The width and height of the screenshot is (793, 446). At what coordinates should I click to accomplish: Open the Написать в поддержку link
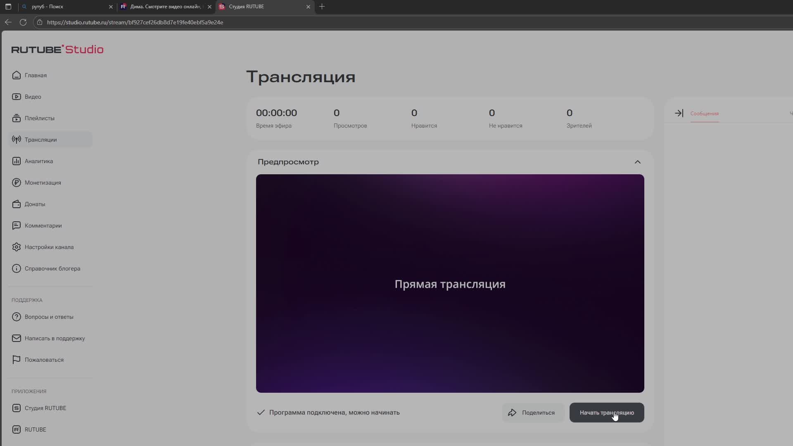coord(55,338)
